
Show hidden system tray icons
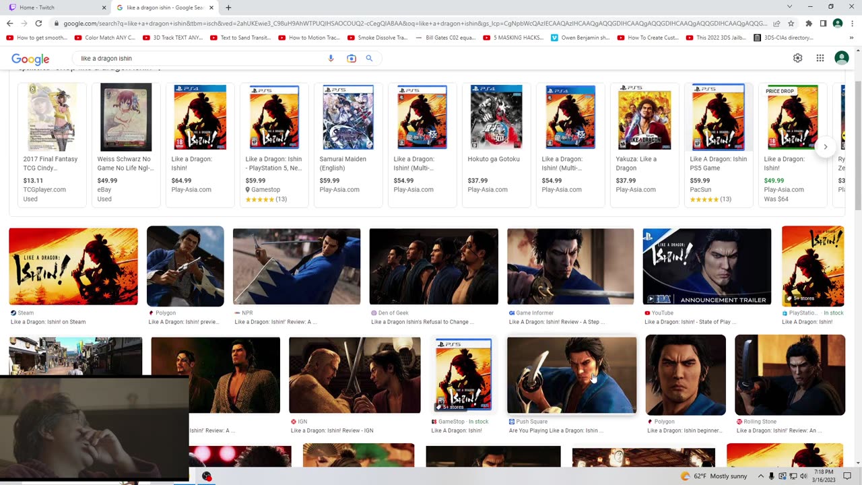tap(761, 476)
